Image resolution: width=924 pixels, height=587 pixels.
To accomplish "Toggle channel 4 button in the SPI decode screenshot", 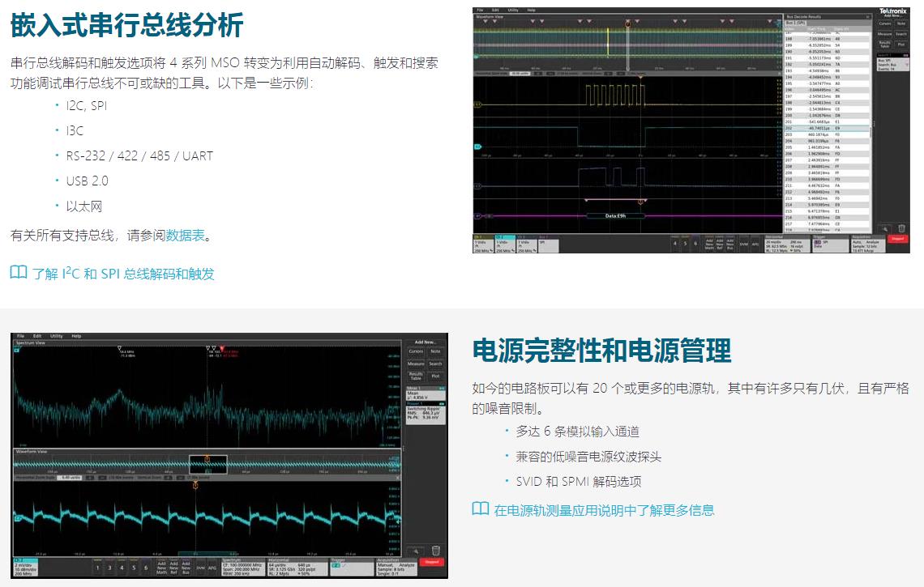I will click(675, 243).
